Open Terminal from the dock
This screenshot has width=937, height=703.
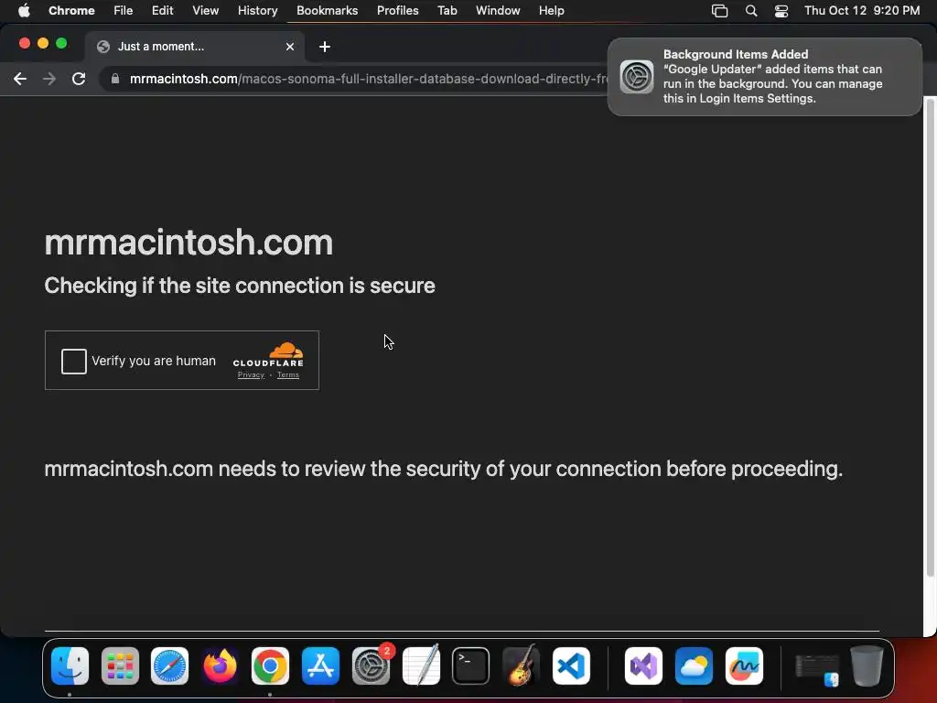[x=471, y=665]
